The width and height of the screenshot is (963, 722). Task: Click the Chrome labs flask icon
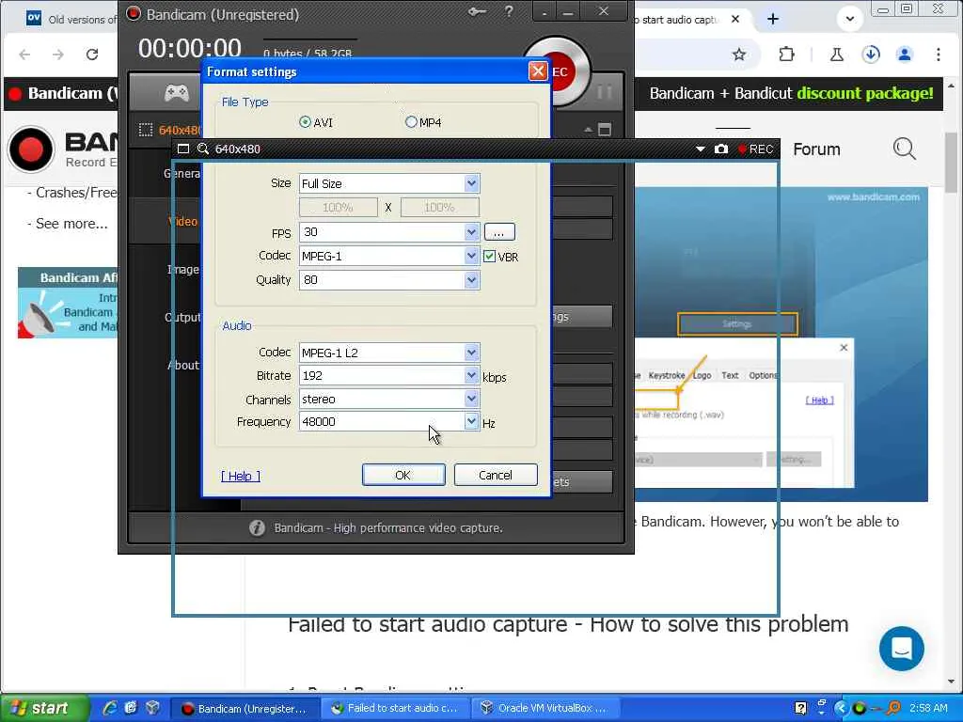(836, 55)
